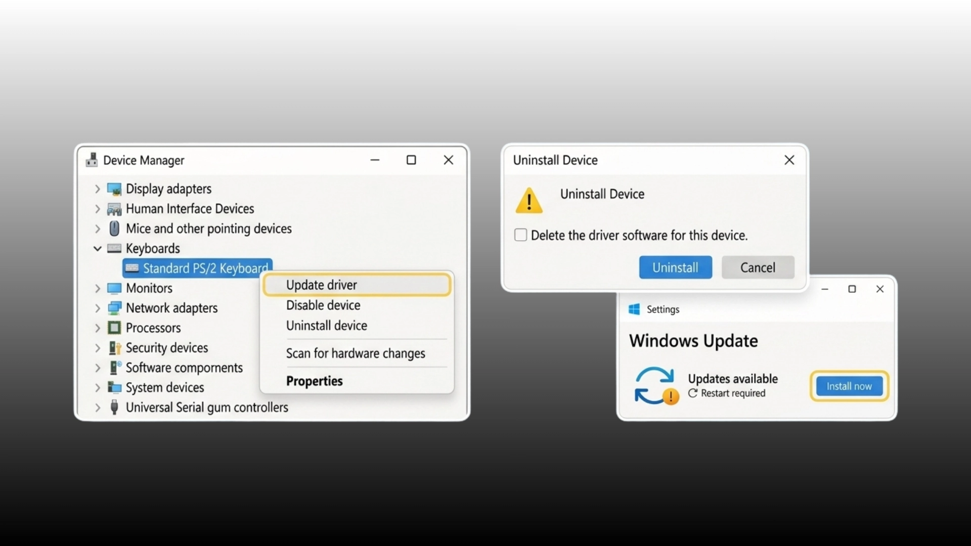Click the Windows Update heading
Image resolution: width=971 pixels, height=546 pixels.
coord(693,341)
